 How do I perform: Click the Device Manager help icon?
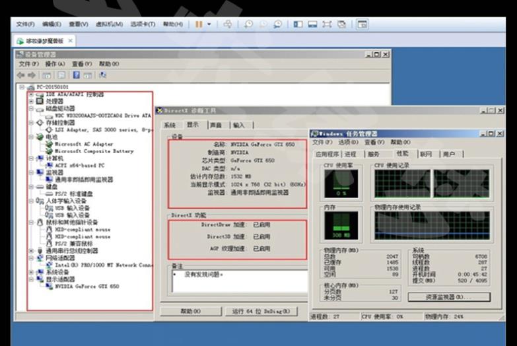tap(75, 75)
